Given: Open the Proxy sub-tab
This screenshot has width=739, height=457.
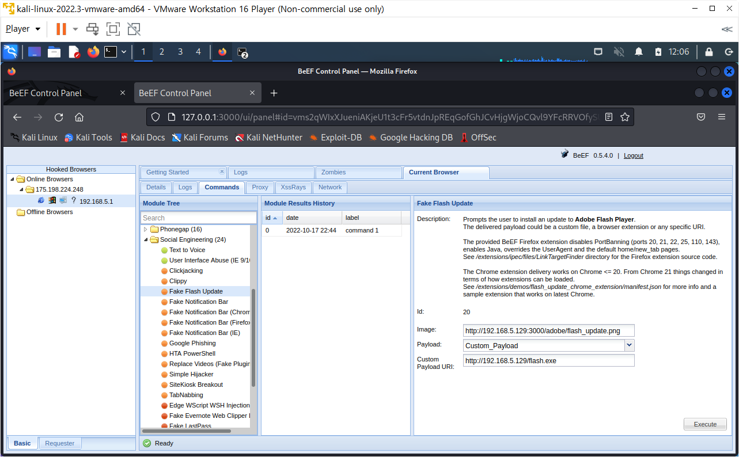Looking at the screenshot, I should pos(260,187).
